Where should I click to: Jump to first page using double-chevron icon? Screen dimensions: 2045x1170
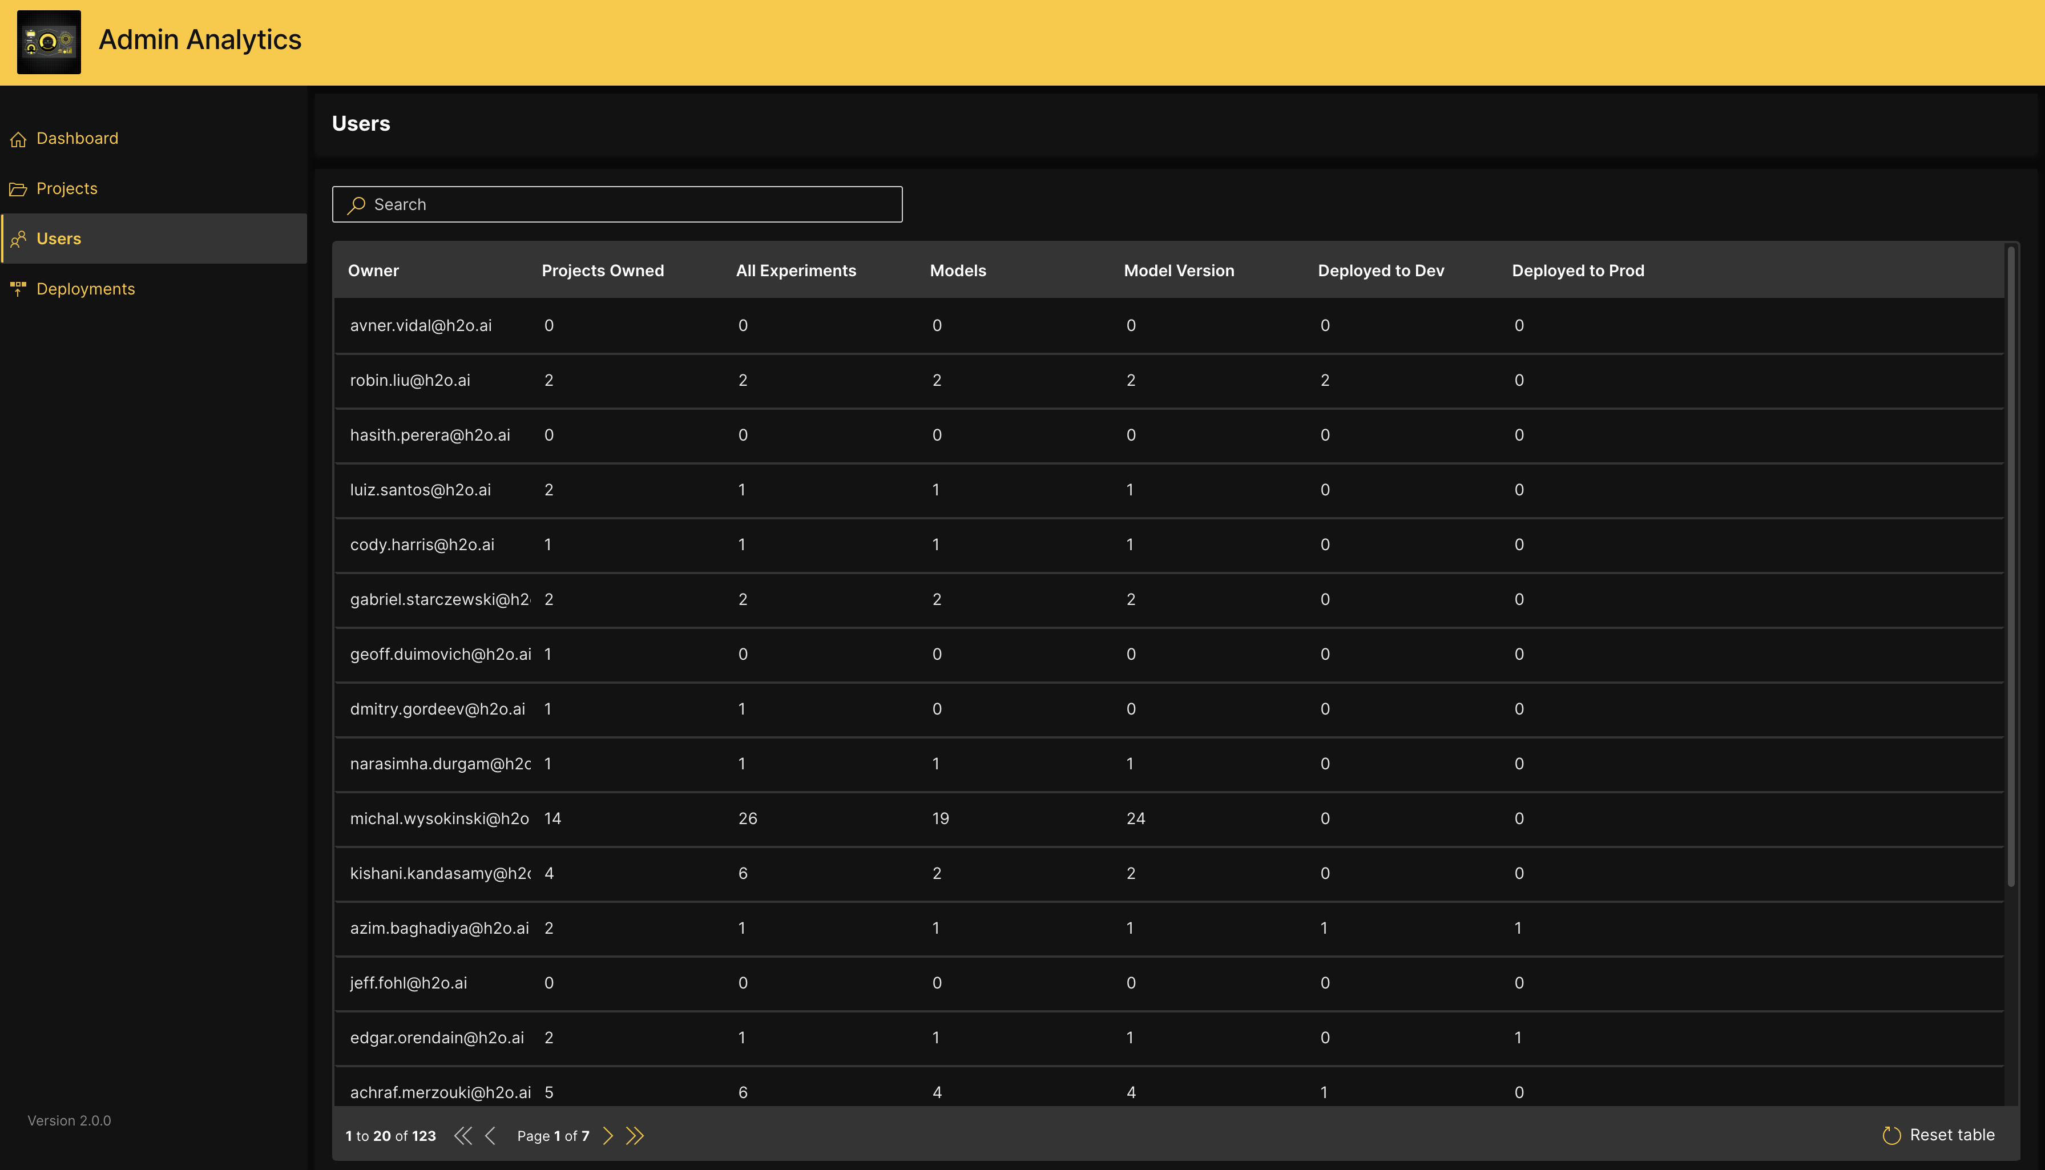coord(463,1135)
